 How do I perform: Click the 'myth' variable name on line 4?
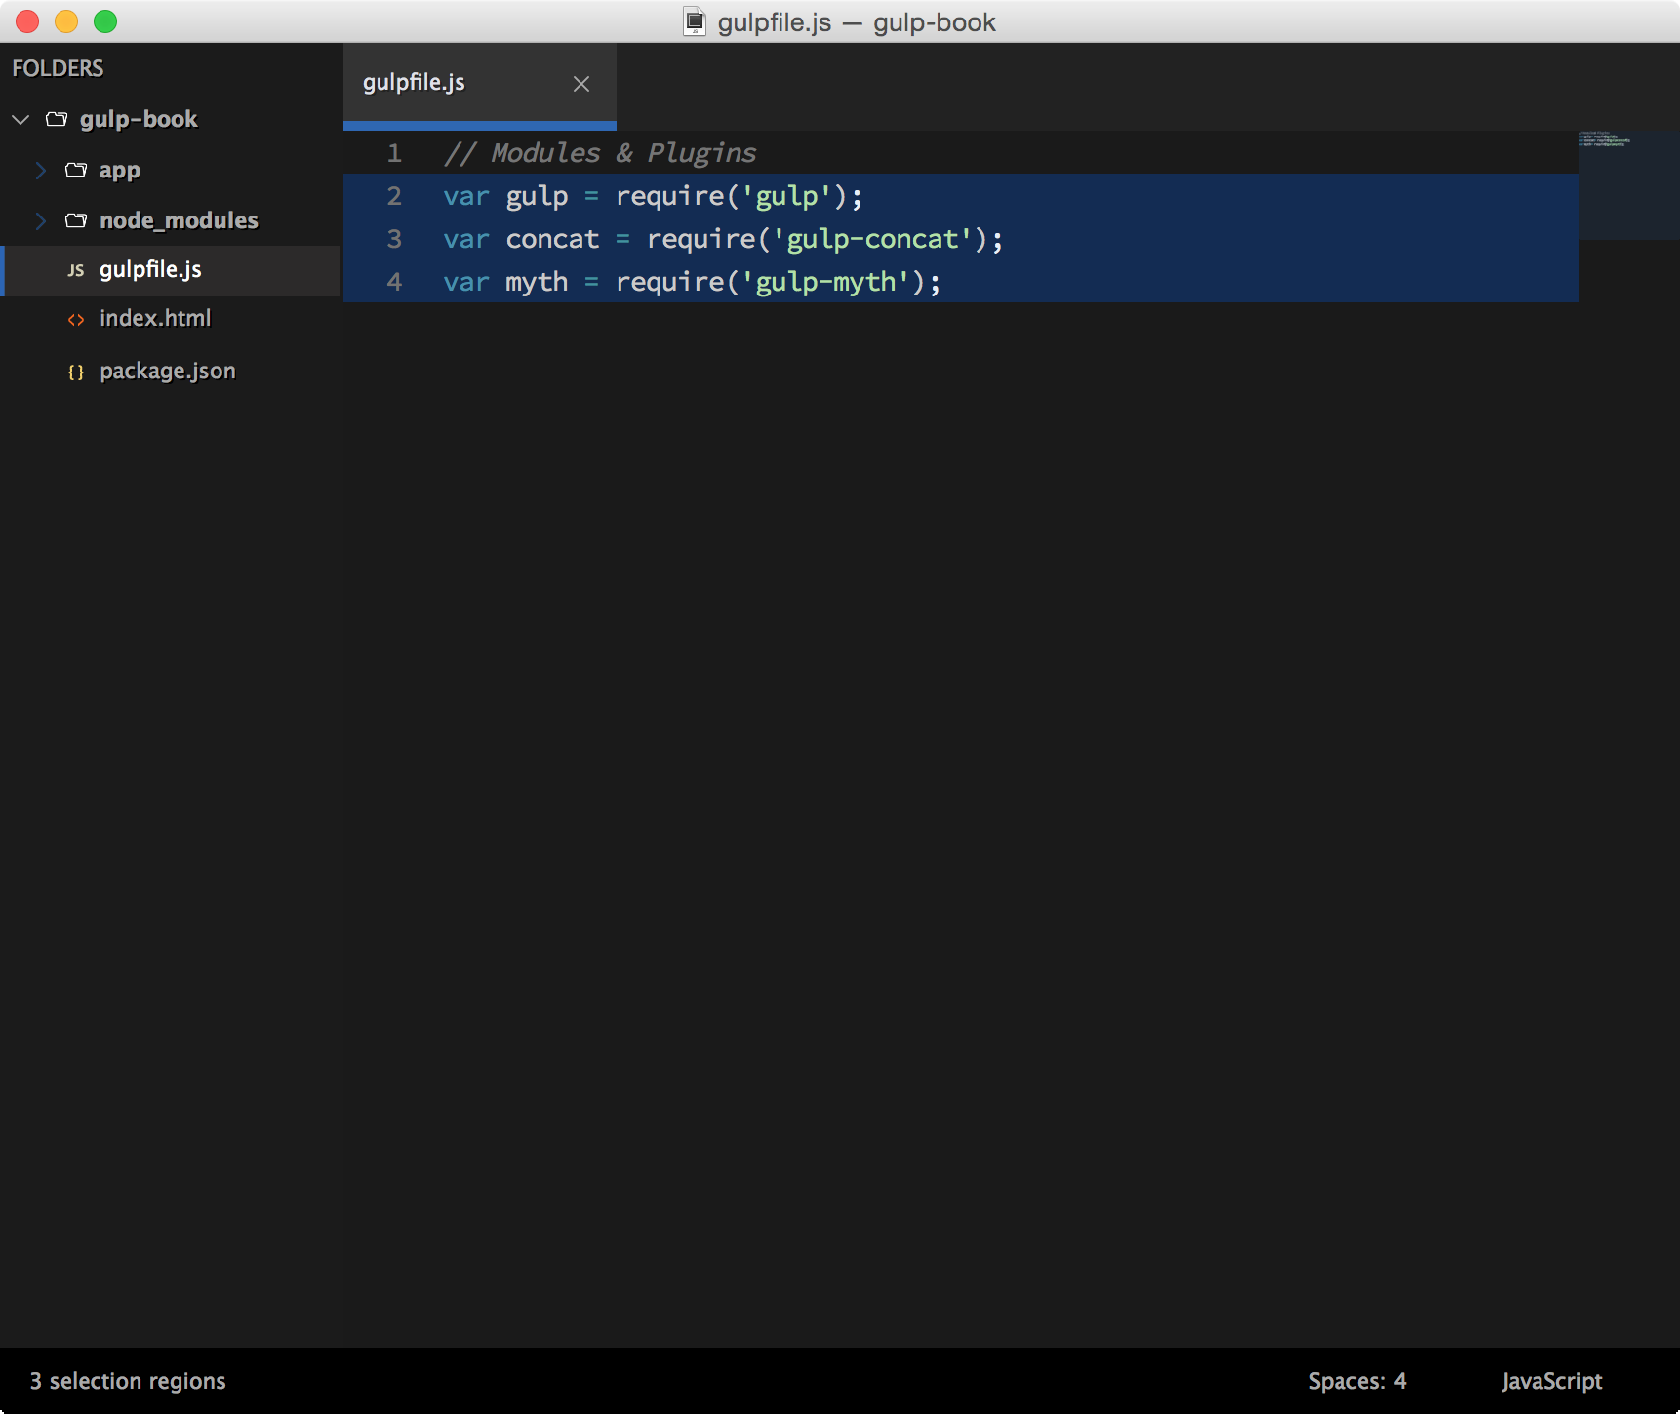[537, 282]
